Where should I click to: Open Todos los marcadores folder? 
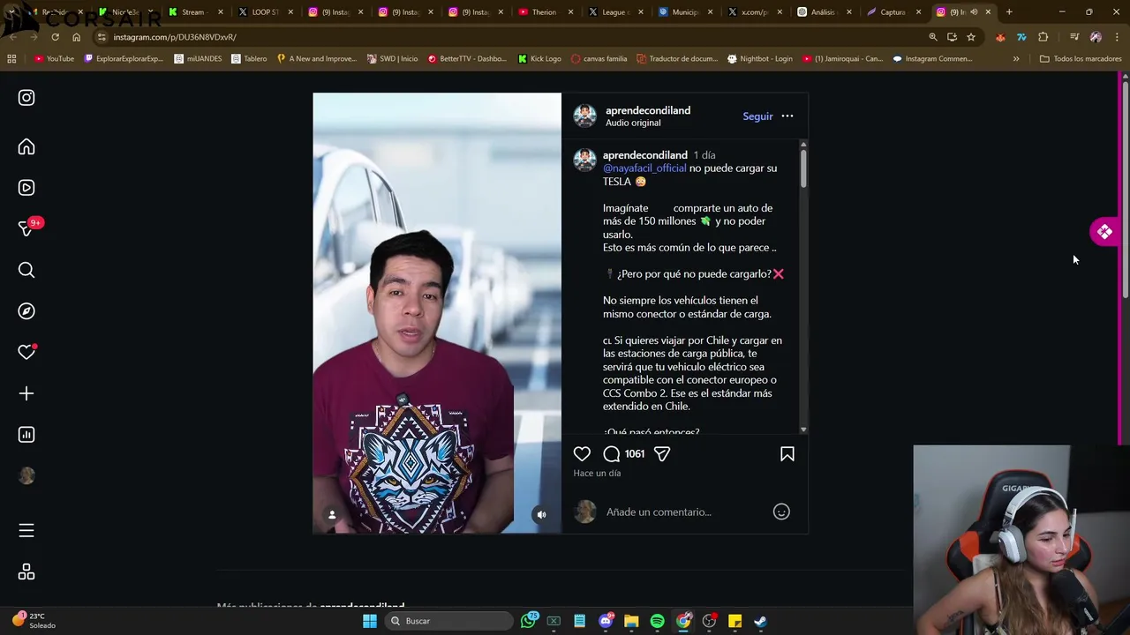click(1081, 59)
